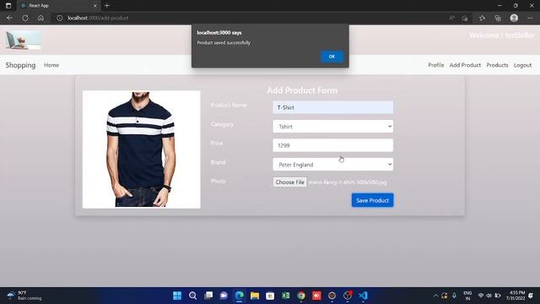
Task: Click the site logo laptop image
Action: pyautogui.click(x=23, y=40)
